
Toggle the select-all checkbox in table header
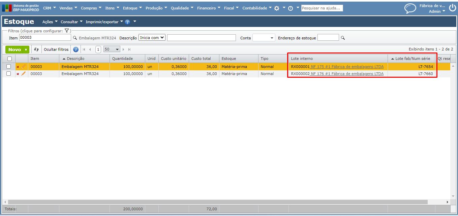pos(9,59)
